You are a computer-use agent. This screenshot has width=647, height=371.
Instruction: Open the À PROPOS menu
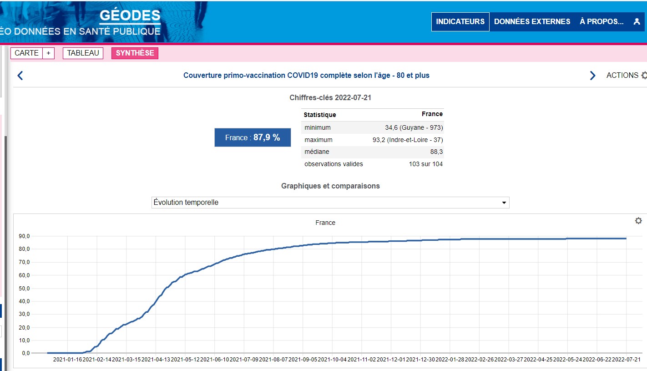601,21
